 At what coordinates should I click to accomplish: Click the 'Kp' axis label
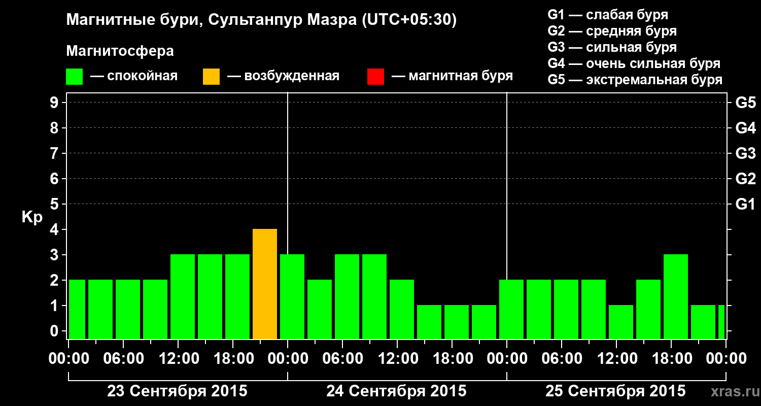click(x=32, y=217)
